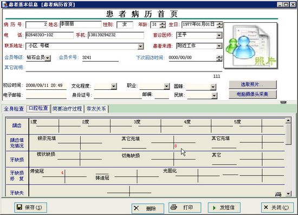Click the small printer icon at grid bottom
The image size is (298, 215).
tap(278, 194)
